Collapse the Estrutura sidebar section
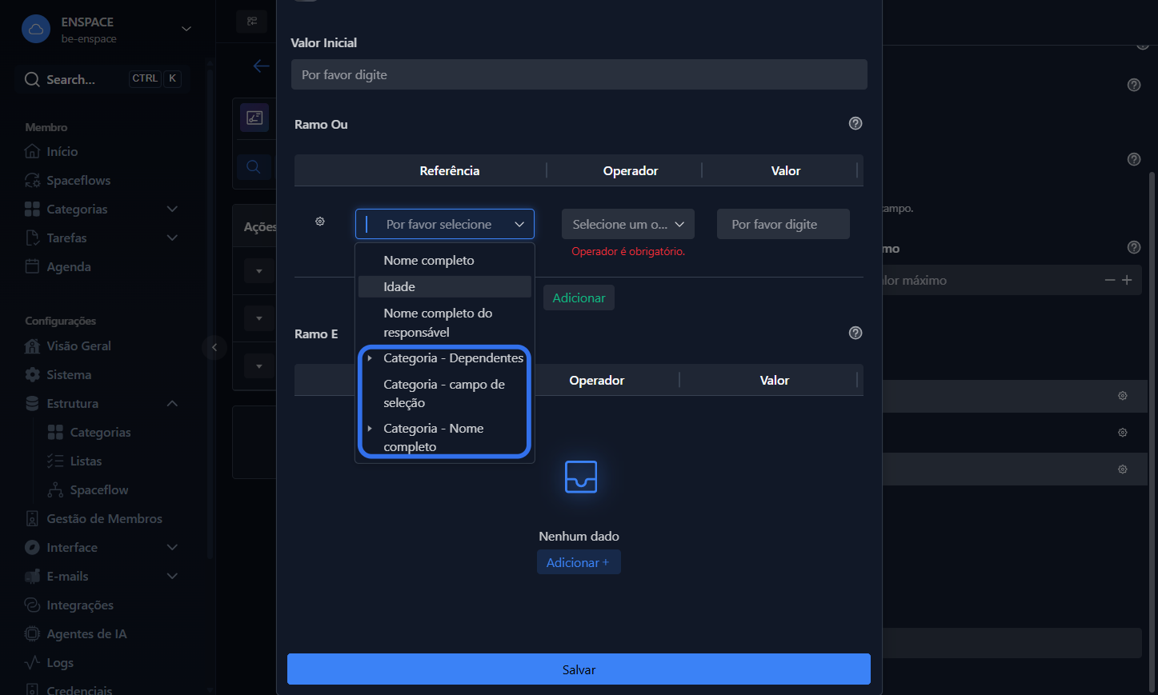 172,403
